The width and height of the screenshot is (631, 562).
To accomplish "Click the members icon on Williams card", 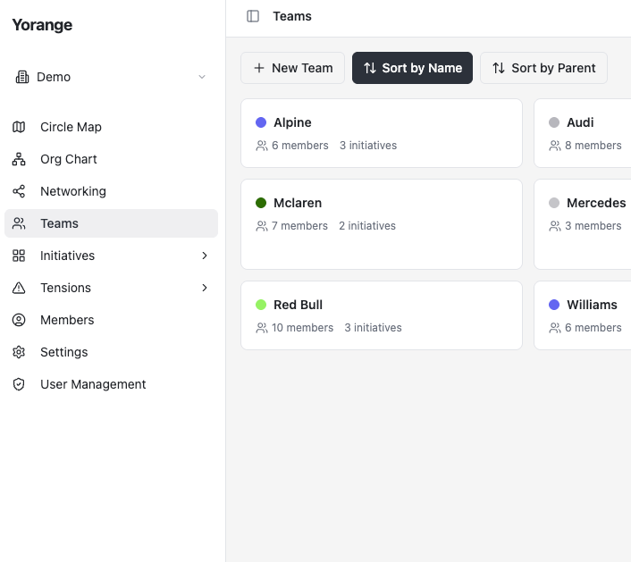I will tap(555, 328).
